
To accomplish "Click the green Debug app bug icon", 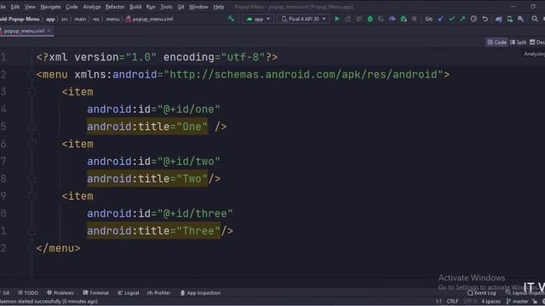I will [370, 19].
